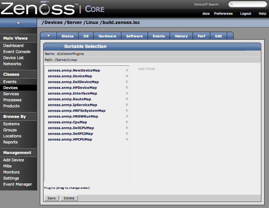Go to /Linux in the breadcrumb
This screenshot has height=208, width=269.
[x=91, y=22]
